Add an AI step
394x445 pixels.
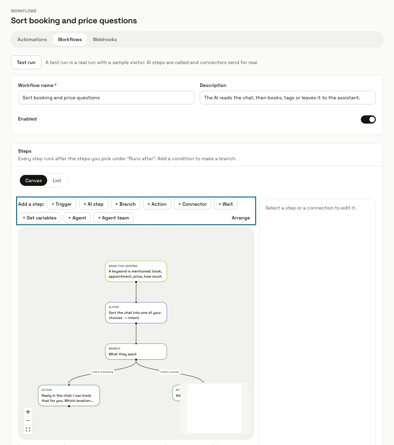(x=93, y=204)
